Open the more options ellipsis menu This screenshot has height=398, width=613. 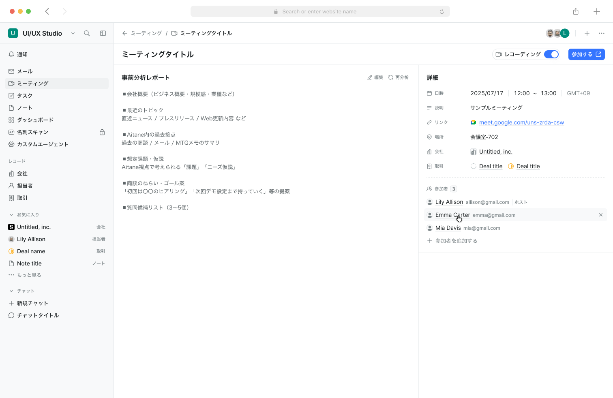pyautogui.click(x=602, y=33)
